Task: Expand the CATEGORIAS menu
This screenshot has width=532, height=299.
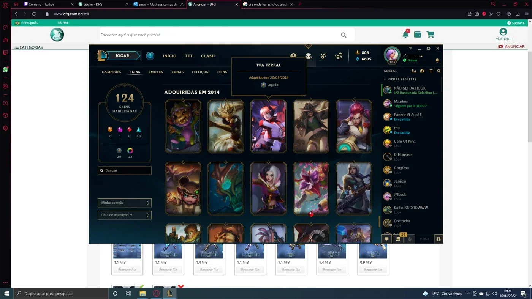Action: pyautogui.click(x=29, y=47)
